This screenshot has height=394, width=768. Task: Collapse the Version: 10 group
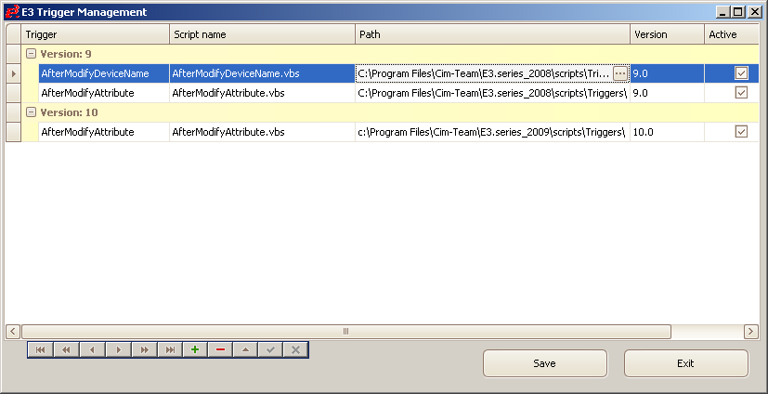tap(31, 112)
